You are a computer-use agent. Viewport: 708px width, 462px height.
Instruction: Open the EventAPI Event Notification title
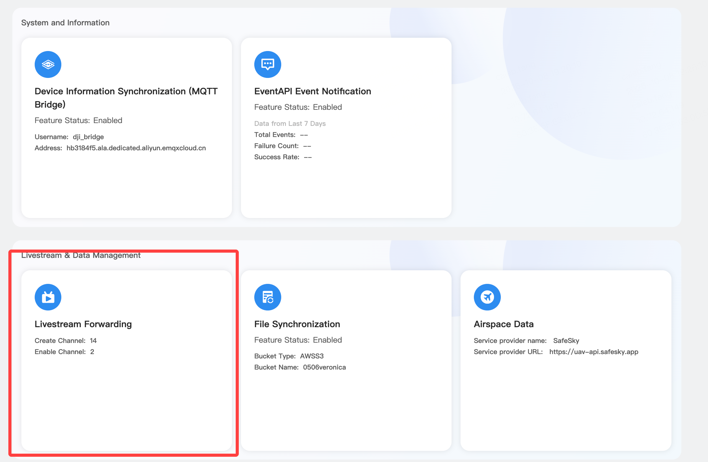(312, 91)
